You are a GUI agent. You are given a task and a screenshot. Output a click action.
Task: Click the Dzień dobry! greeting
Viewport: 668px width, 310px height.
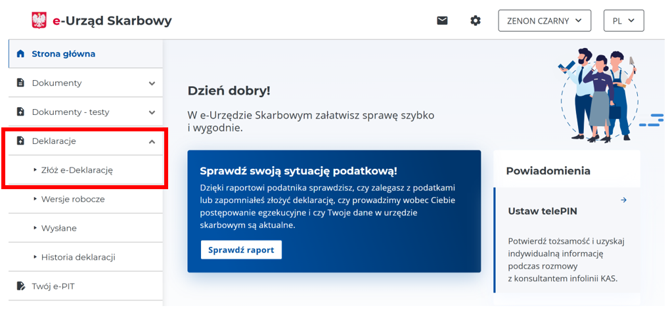pos(229,91)
